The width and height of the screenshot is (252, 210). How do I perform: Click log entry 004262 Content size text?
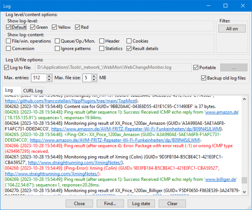110,106
